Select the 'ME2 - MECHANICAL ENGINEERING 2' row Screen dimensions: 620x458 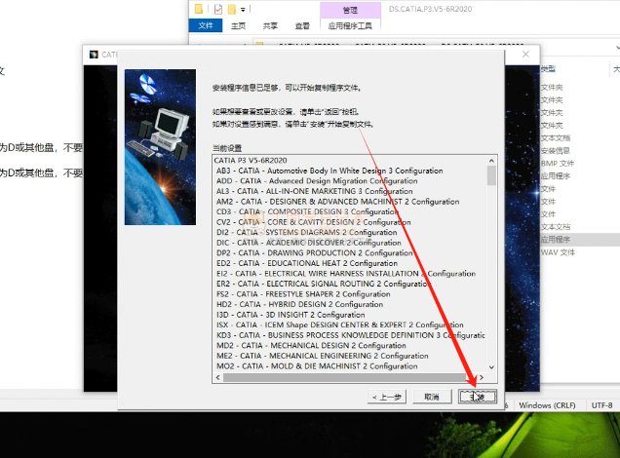(x=323, y=356)
